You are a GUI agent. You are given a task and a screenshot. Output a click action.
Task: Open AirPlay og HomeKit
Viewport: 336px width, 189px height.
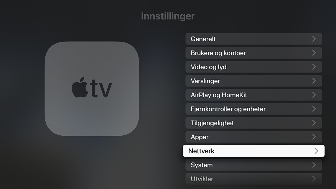tap(253, 95)
